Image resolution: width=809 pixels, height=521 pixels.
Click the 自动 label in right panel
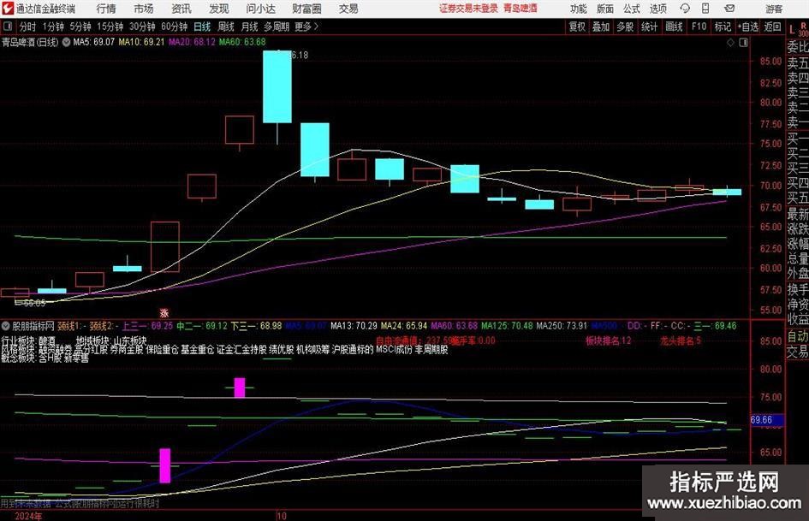coord(798,336)
